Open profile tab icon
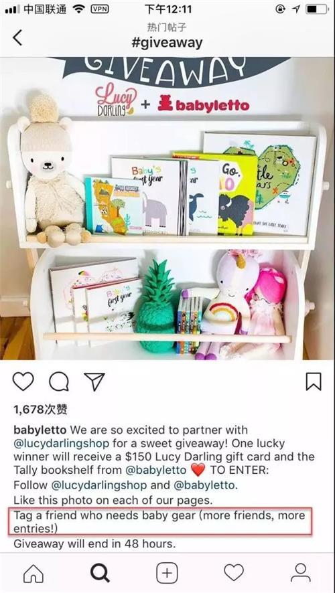Image resolution: width=335 pixels, height=593 pixels. [301, 573]
